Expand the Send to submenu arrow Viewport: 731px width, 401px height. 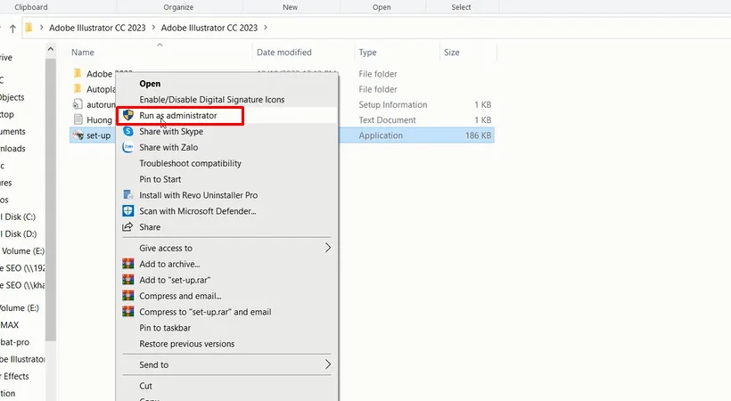coord(328,364)
